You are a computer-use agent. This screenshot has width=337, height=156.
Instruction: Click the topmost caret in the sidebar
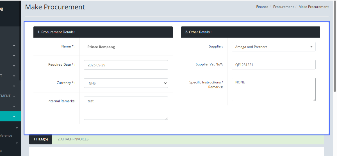[x=14, y=46]
